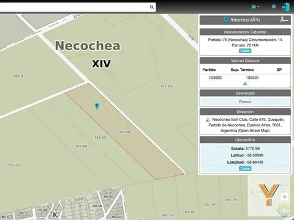Viewport: 294px width, 220px height.
Task: Select parcel label 701 AP
Action: point(100,137)
